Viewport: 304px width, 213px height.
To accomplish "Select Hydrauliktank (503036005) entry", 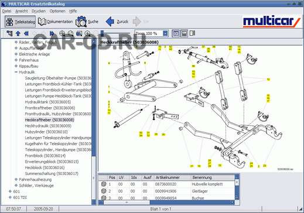I will click(x=48, y=102).
